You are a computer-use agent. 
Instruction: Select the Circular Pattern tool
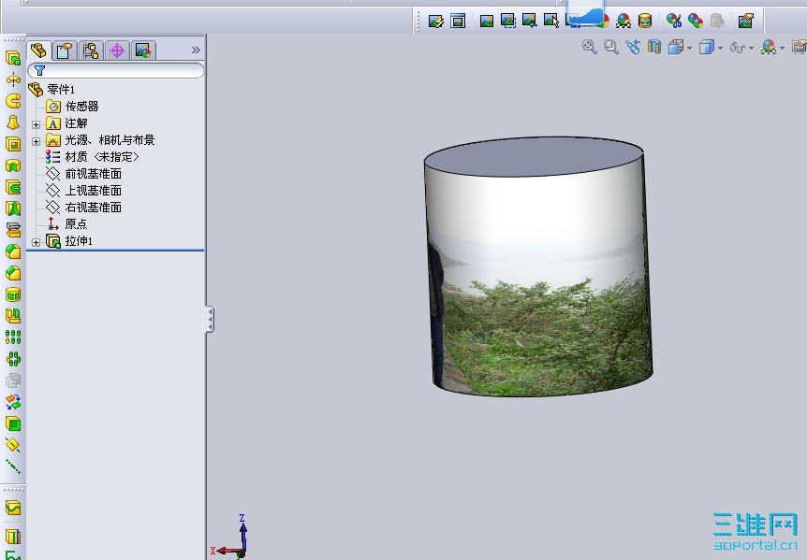(x=13, y=359)
